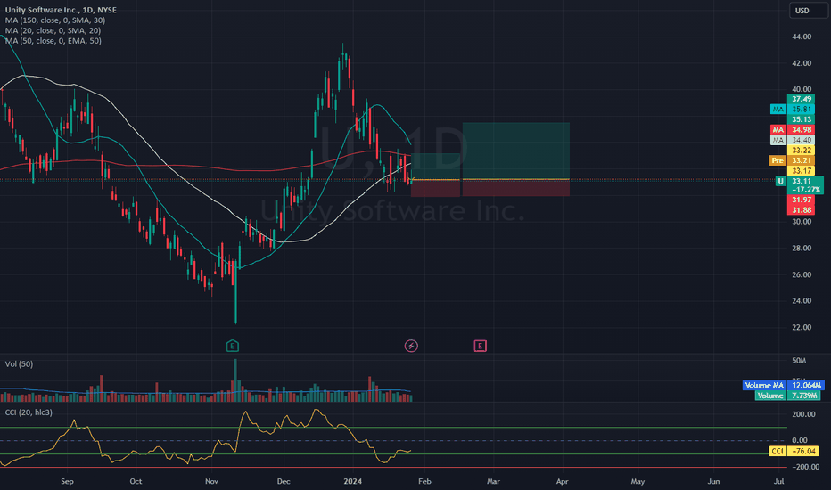This screenshot has width=831, height=490.
Task: Click the 44.00 price axis label
Action: click(x=802, y=37)
